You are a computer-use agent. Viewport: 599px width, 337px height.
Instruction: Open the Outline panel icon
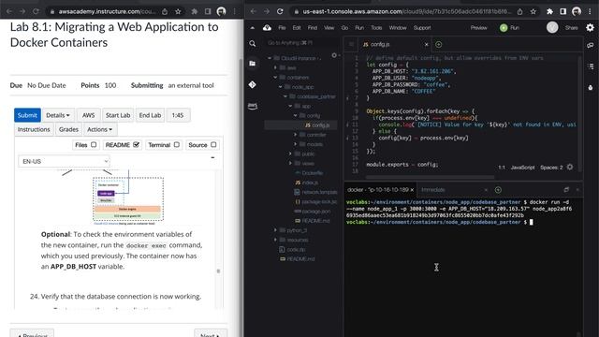tap(591, 66)
